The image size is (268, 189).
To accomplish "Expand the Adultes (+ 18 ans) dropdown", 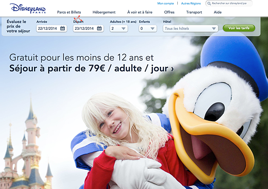I will [x=119, y=29].
